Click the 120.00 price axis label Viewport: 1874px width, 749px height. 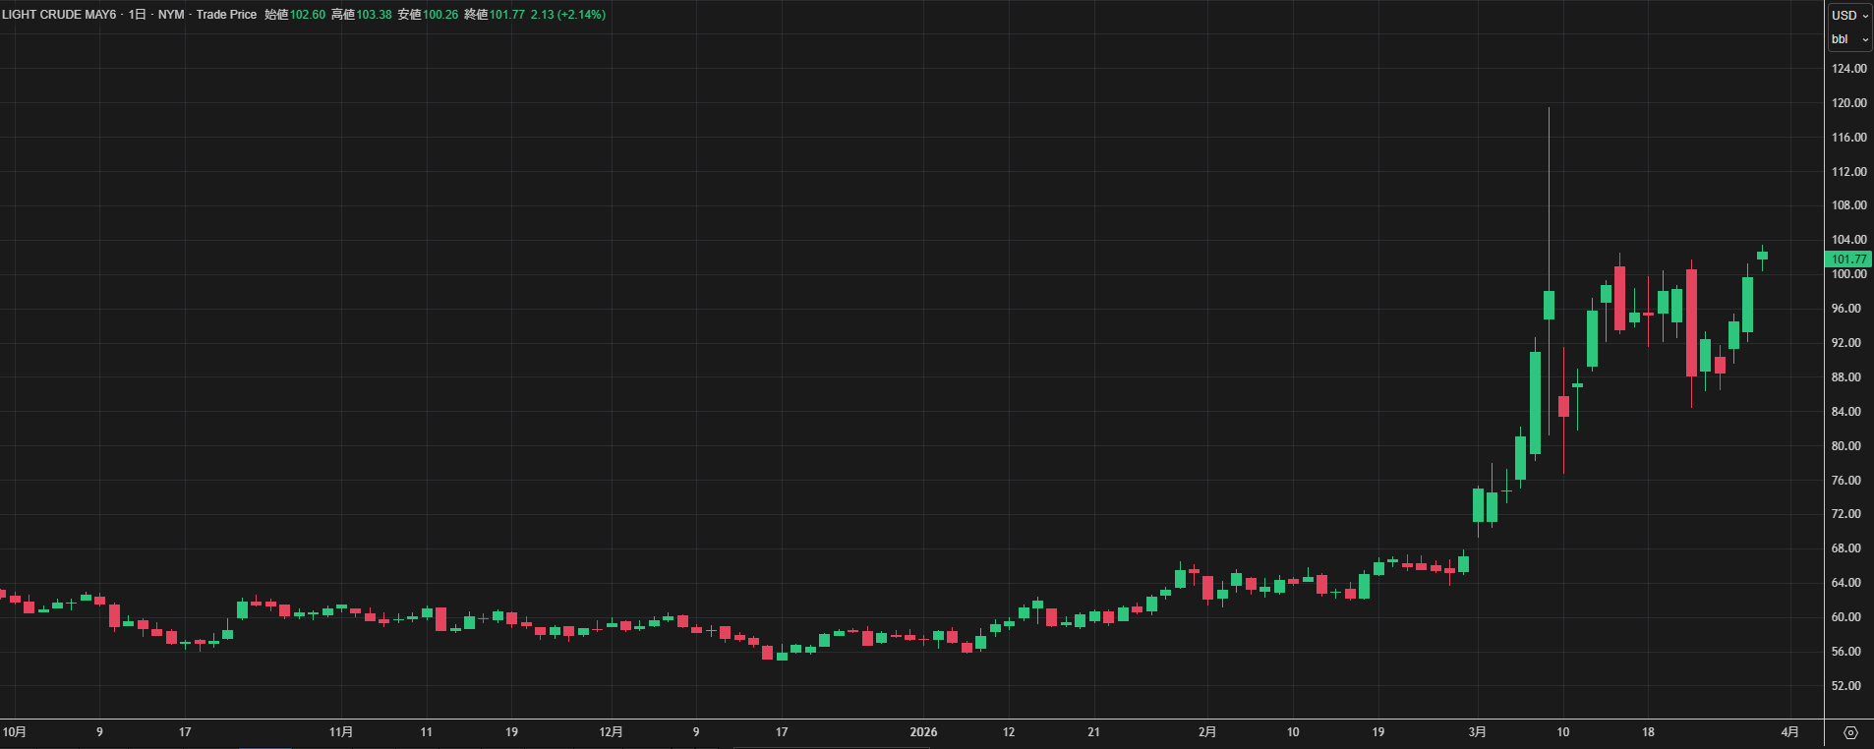(1848, 103)
